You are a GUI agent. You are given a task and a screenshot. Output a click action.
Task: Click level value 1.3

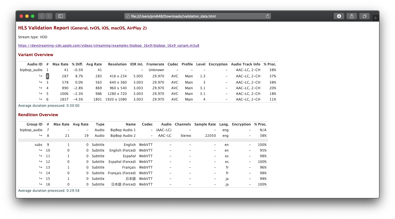click(x=203, y=76)
